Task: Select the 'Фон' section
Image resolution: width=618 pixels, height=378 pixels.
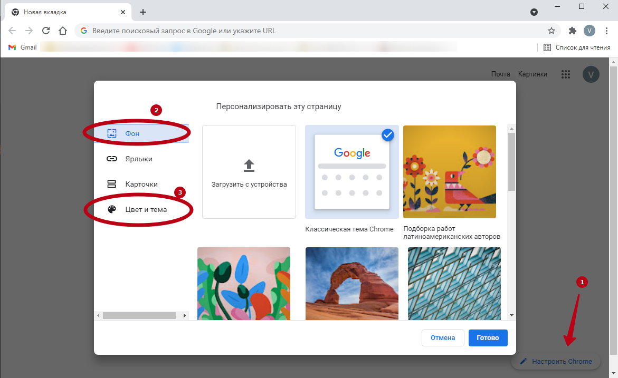Action: pyautogui.click(x=132, y=133)
